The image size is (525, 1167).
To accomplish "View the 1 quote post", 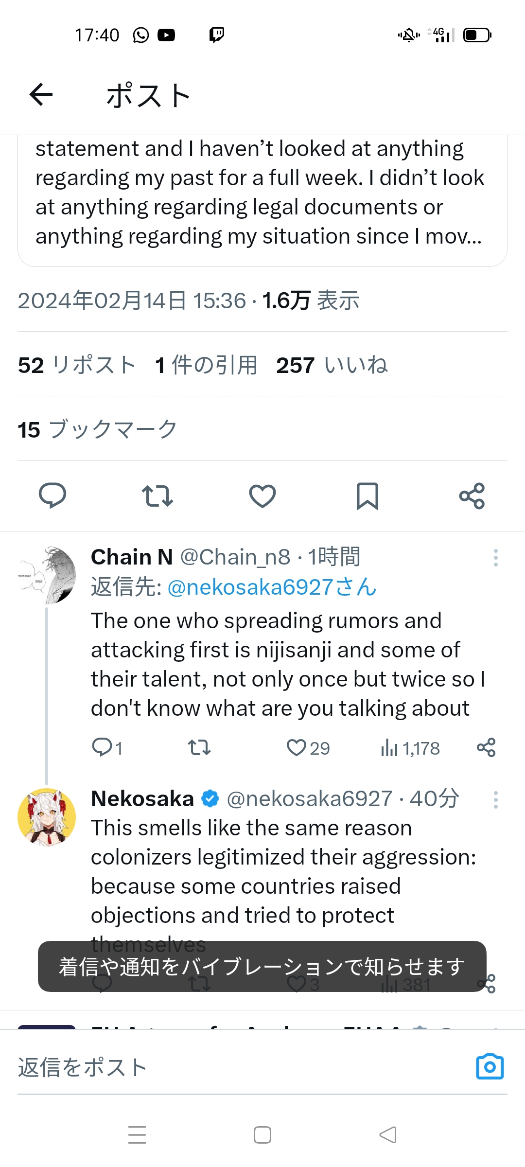I will [x=206, y=365].
